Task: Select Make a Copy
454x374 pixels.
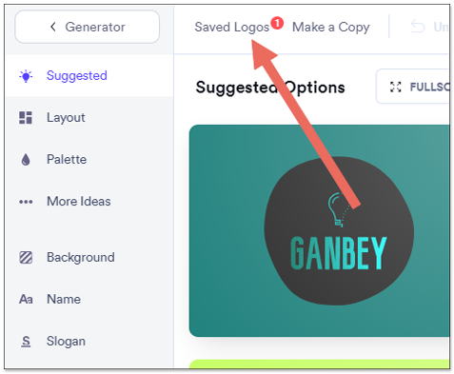Action: 331,28
